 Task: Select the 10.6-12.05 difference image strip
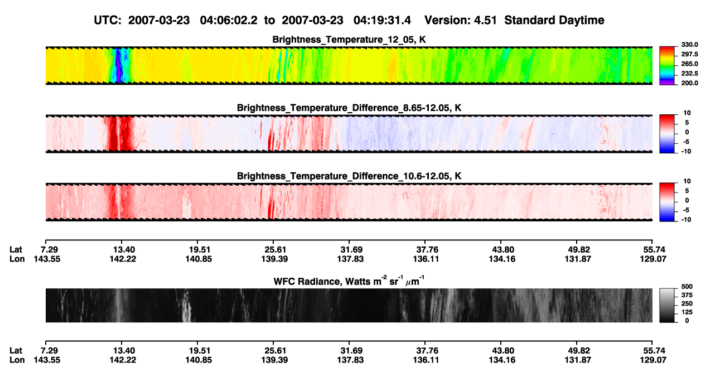click(349, 201)
